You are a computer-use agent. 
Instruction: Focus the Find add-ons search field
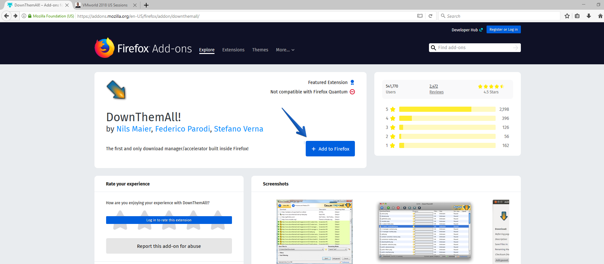point(475,48)
